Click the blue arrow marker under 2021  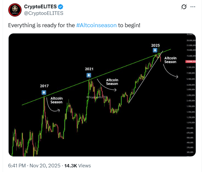89,75
